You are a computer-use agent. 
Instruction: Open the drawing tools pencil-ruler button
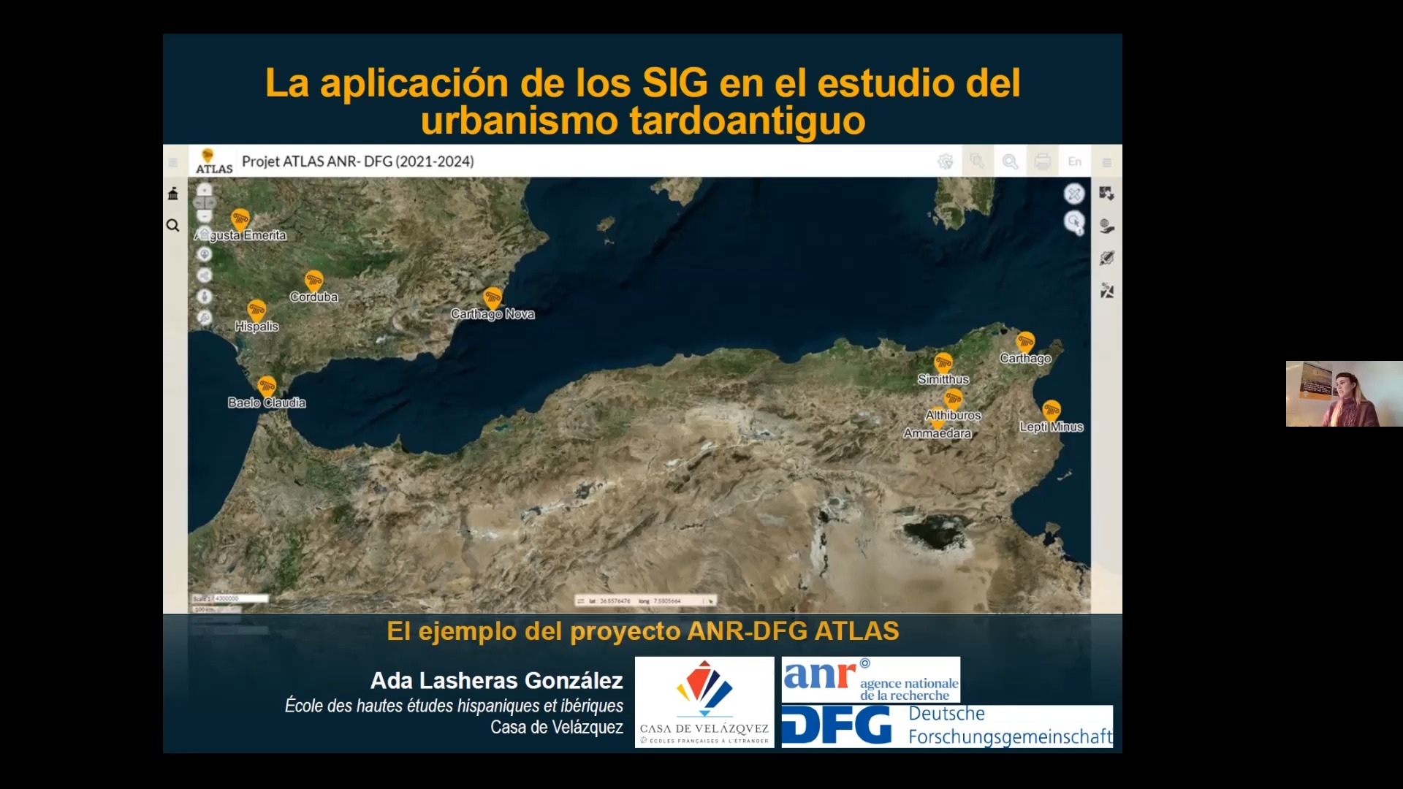1073,194
